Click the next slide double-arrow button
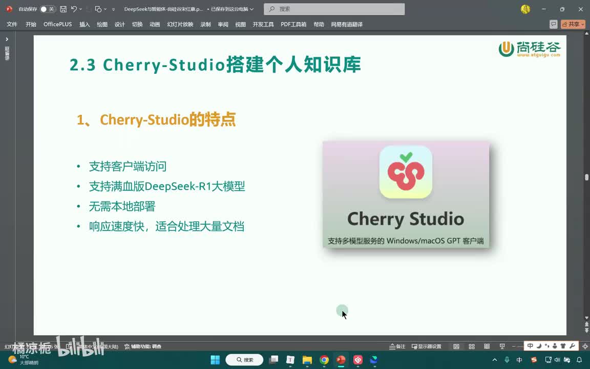590x369 pixels. [586, 330]
